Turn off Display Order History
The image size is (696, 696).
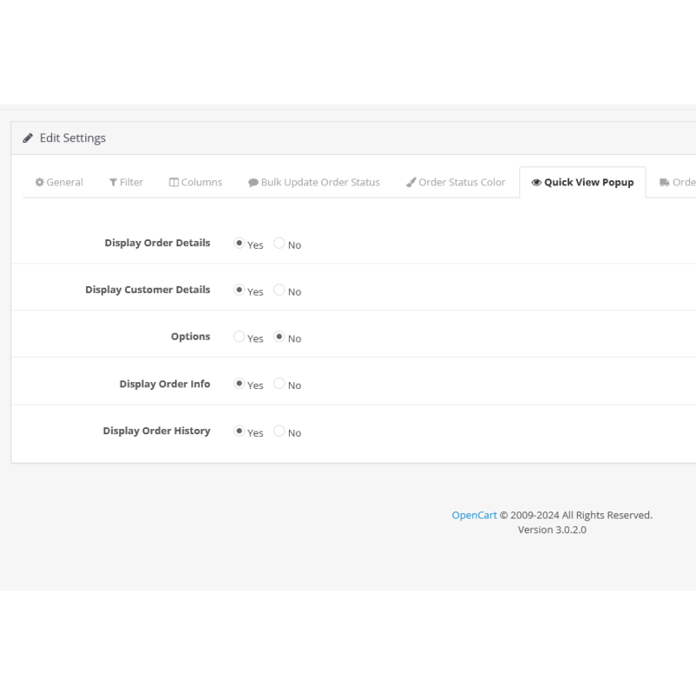click(278, 431)
